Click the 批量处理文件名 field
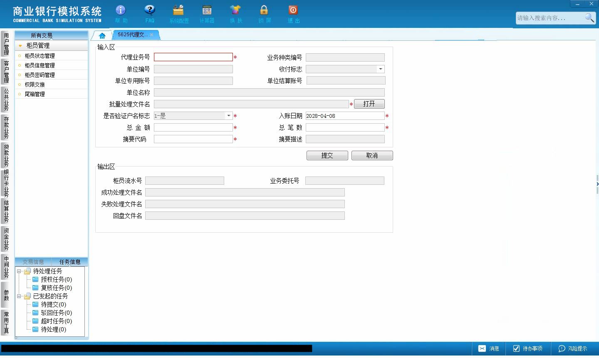 [x=251, y=104]
